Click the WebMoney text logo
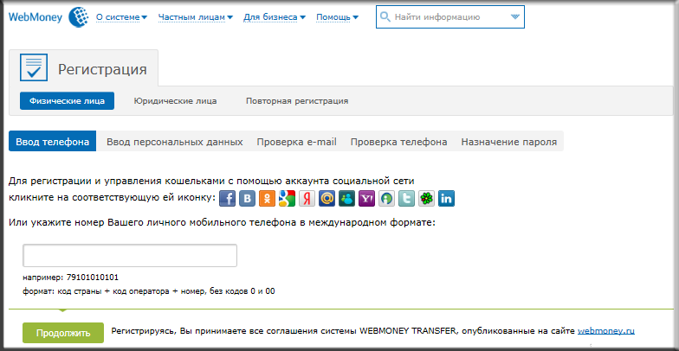This screenshot has width=679, height=351. [36, 17]
